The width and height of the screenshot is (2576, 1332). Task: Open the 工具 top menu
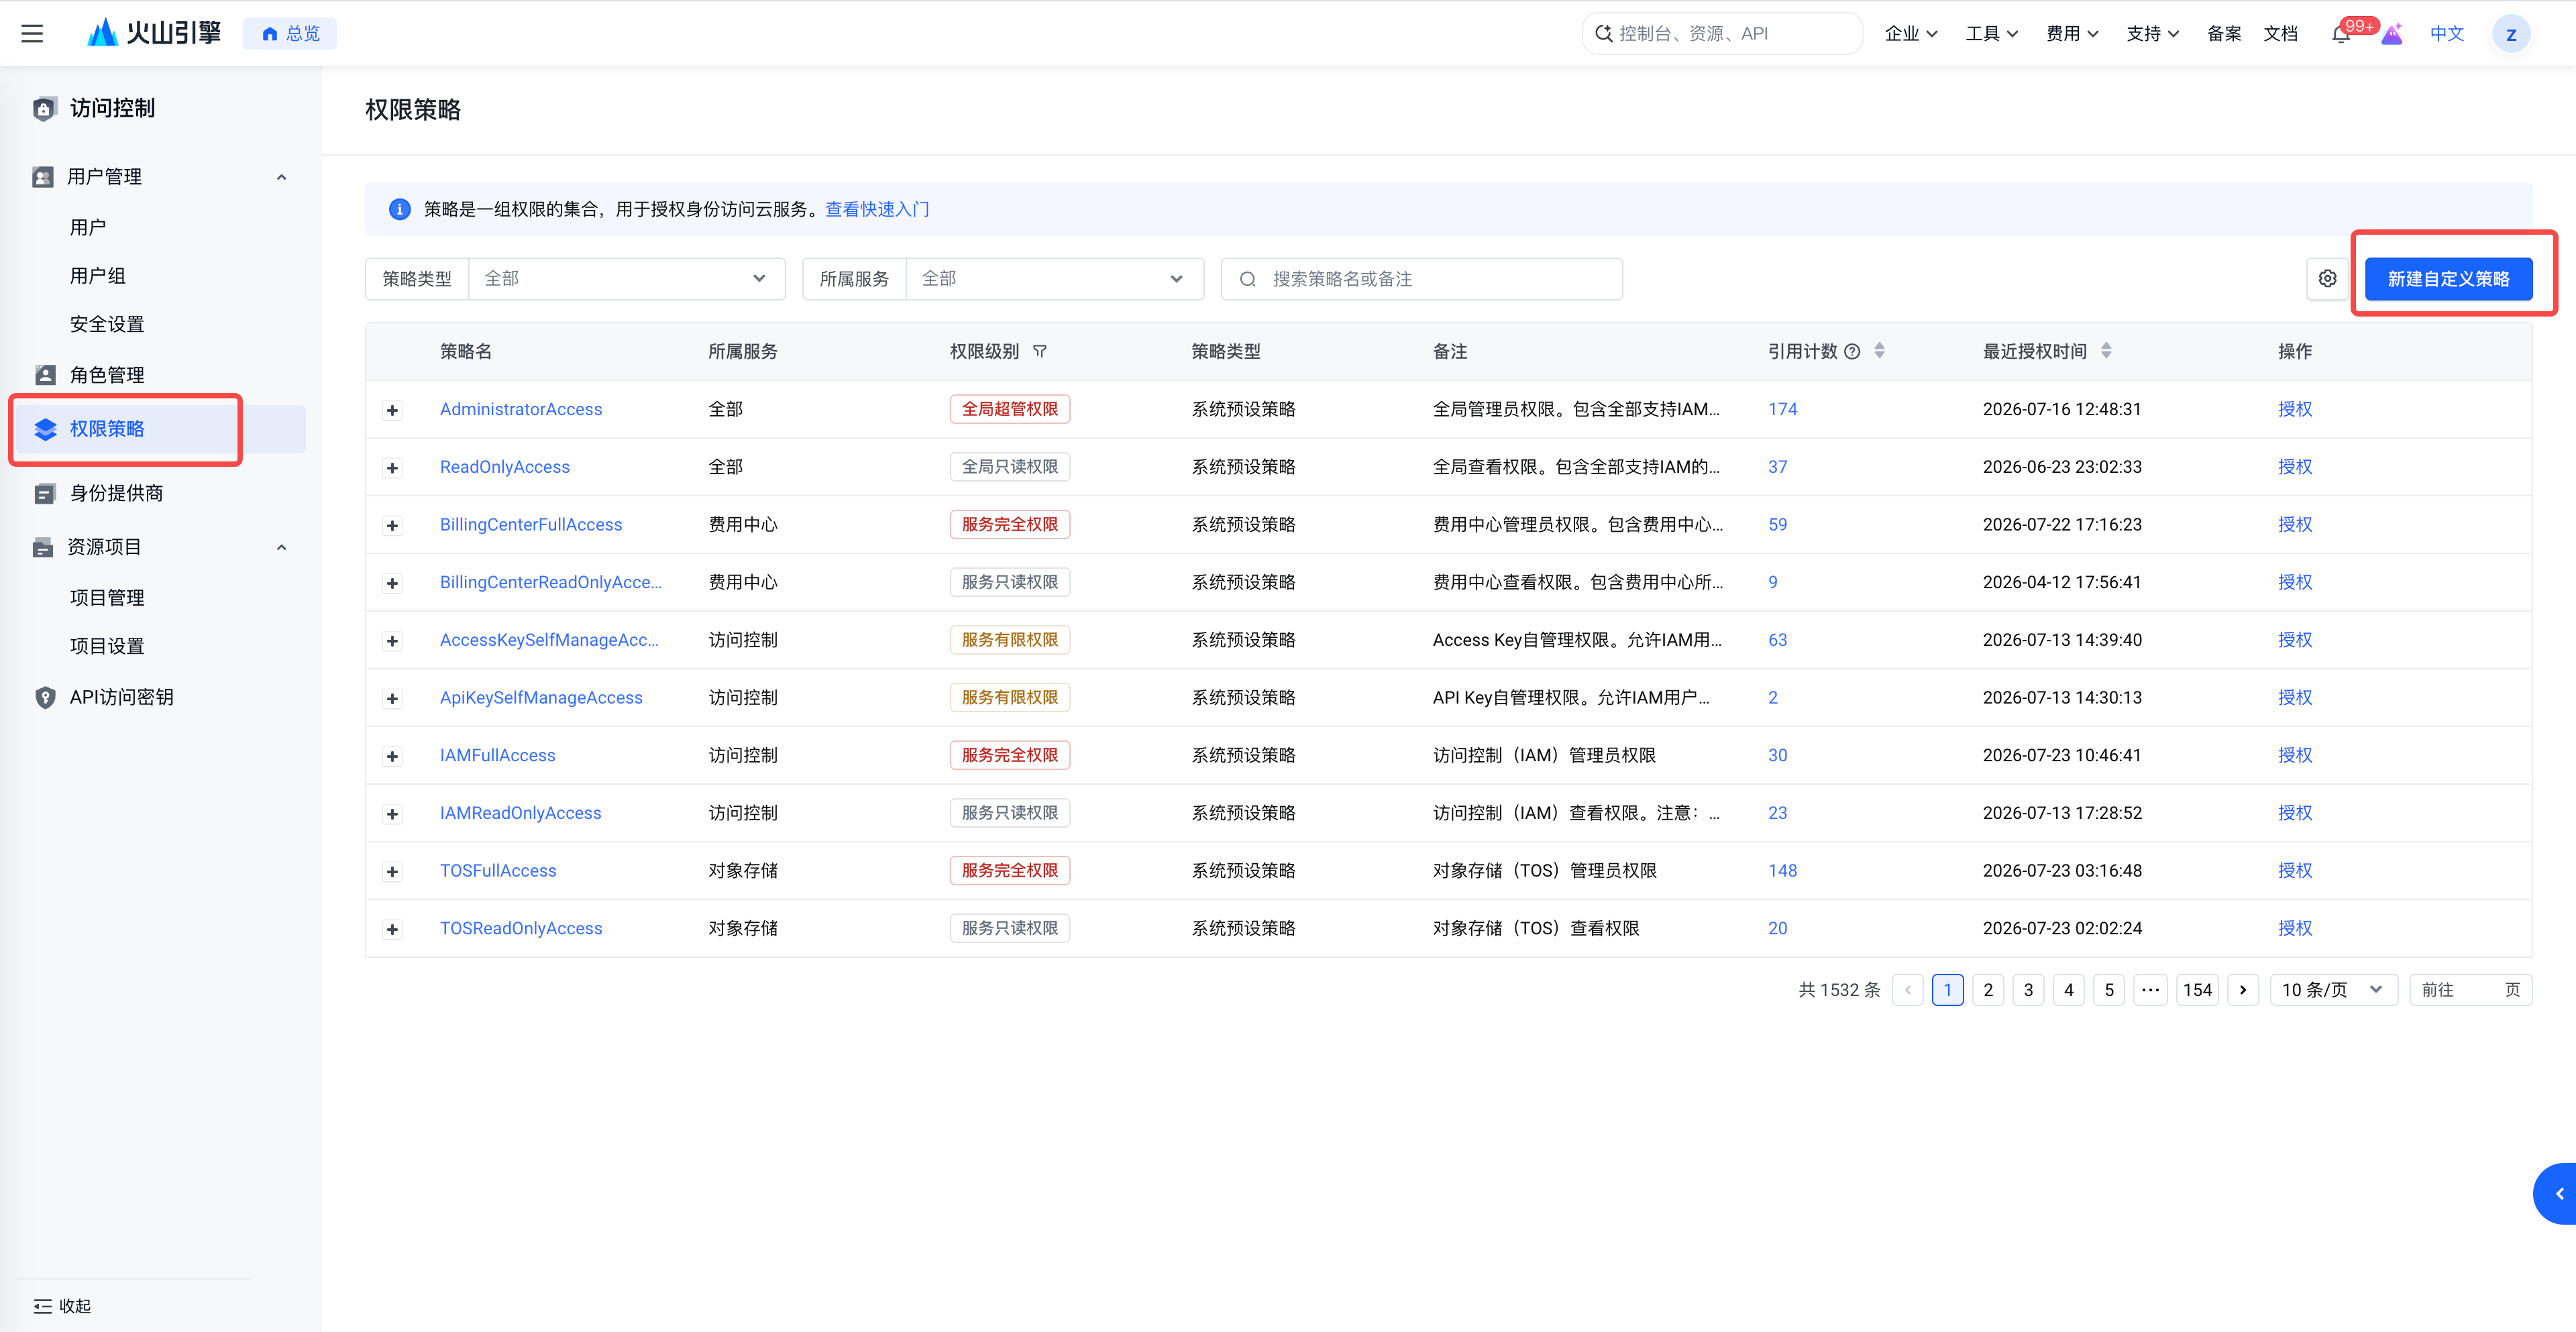click(x=1991, y=34)
